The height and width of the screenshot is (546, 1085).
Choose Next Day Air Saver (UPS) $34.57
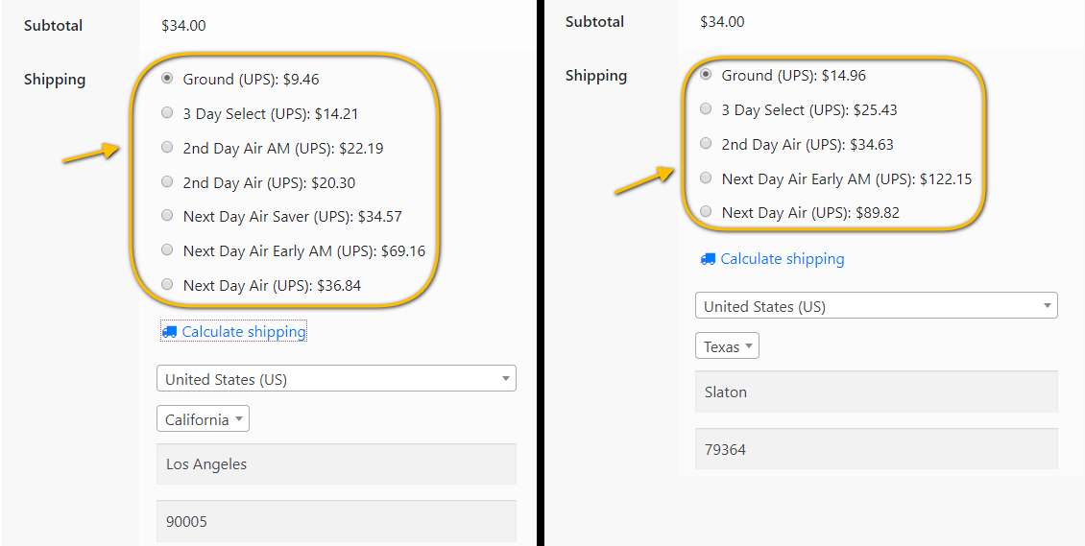pyautogui.click(x=167, y=216)
